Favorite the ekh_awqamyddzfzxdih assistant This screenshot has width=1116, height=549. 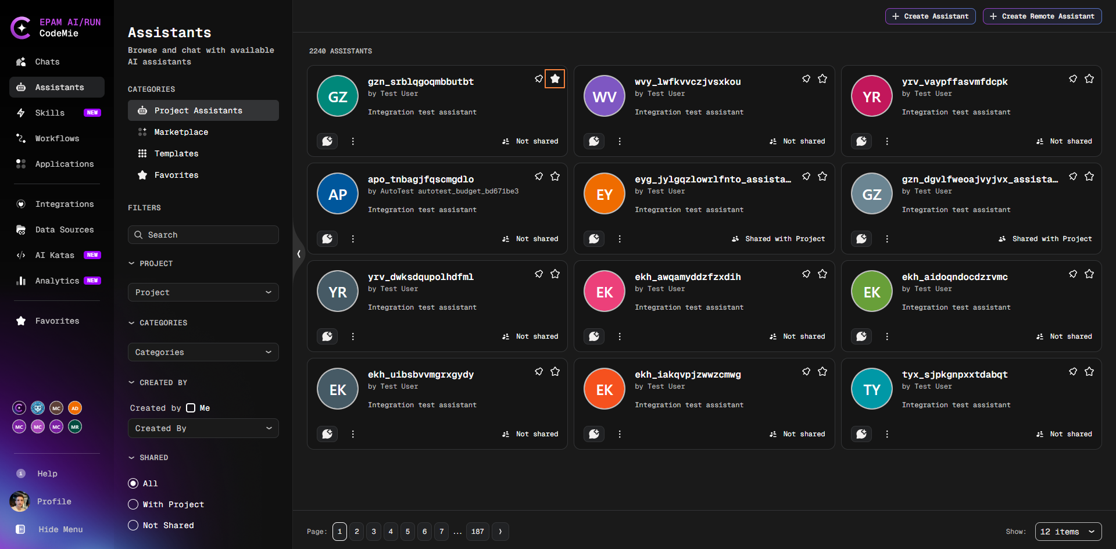click(822, 274)
